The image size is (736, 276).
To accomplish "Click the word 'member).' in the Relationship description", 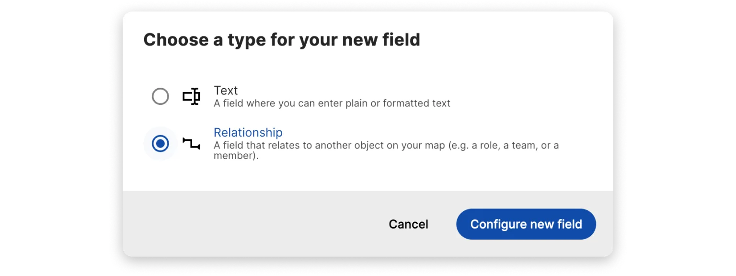I will coord(236,156).
